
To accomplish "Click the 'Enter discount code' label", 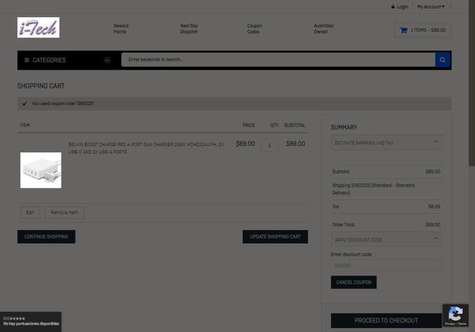I will (351, 254).
